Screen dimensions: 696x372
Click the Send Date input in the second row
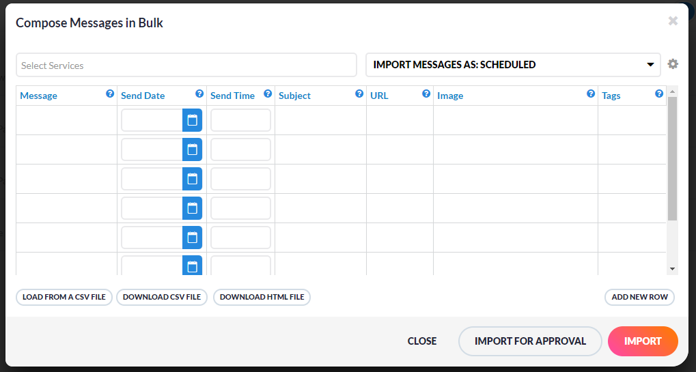[152, 149]
